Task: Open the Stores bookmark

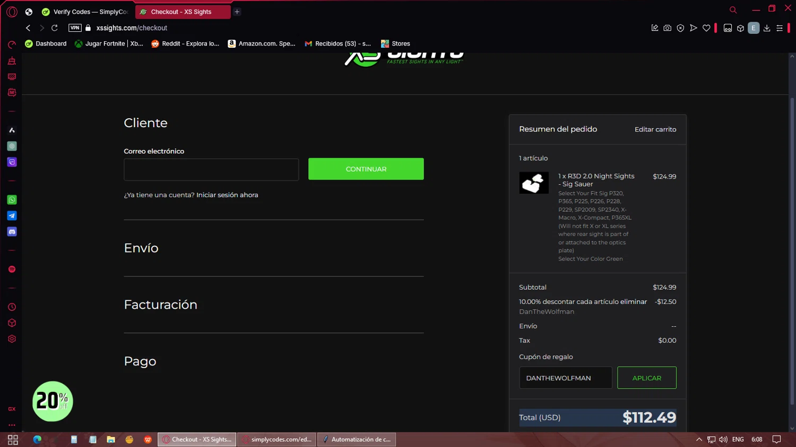Action: pyautogui.click(x=395, y=43)
